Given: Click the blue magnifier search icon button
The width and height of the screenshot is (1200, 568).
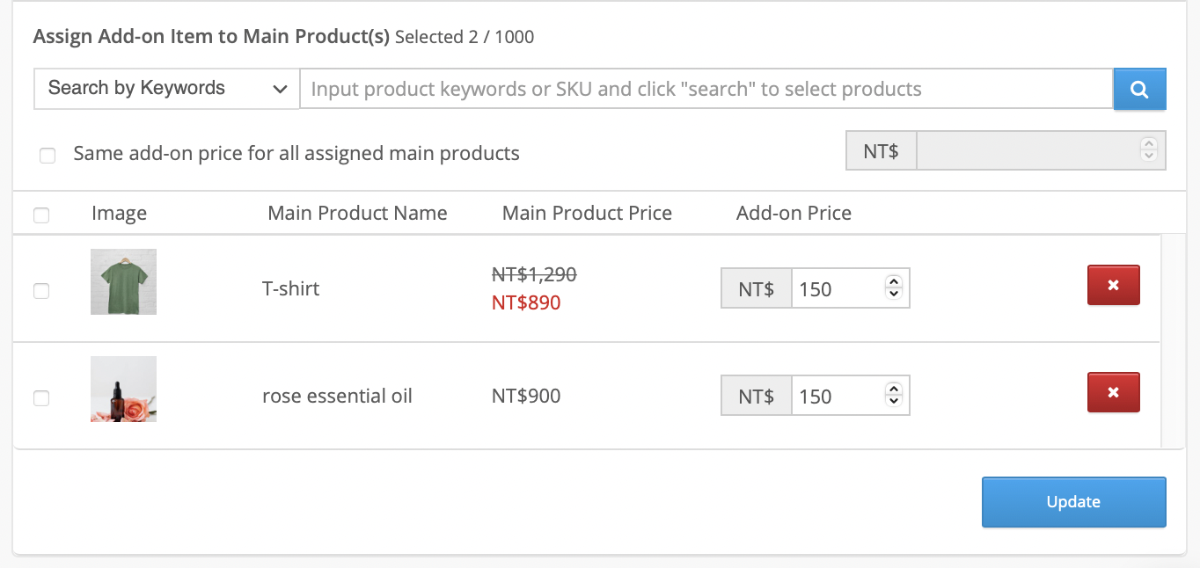Looking at the screenshot, I should pyautogui.click(x=1139, y=89).
